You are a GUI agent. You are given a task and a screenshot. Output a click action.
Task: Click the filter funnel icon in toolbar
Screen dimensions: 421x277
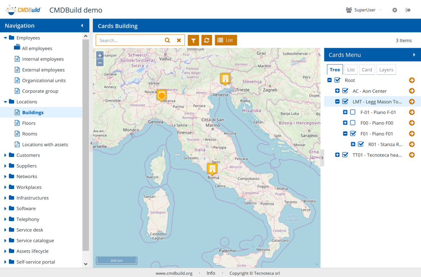[193, 40]
